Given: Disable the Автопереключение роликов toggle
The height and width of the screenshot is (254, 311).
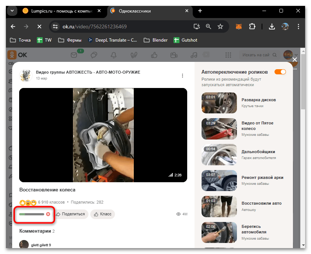Looking at the screenshot, I should [x=280, y=72].
